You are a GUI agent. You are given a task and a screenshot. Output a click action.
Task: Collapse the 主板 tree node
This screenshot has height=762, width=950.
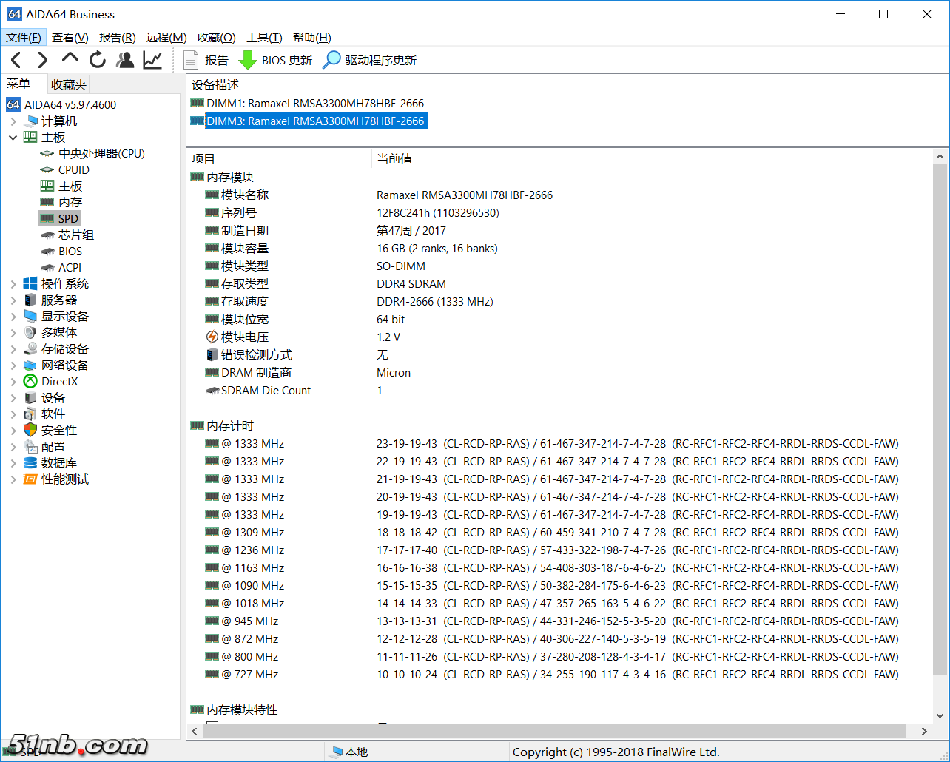(13, 138)
